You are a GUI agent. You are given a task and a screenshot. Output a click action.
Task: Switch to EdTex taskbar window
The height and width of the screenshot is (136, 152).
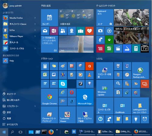click(105, 131)
